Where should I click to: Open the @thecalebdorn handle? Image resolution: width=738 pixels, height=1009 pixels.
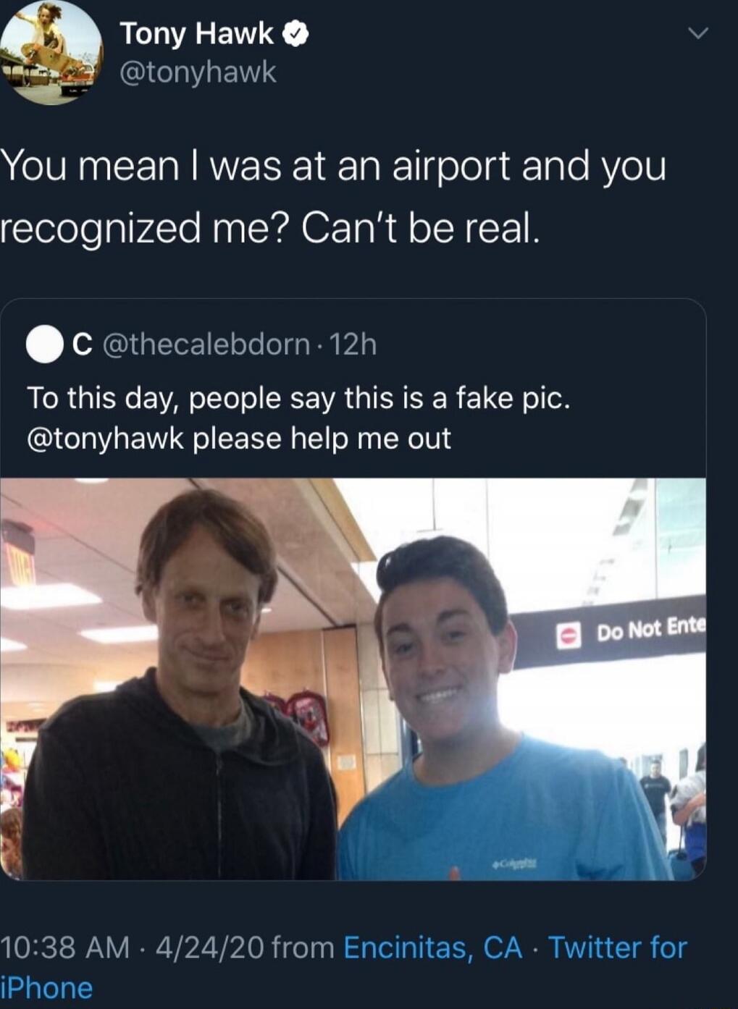click(x=207, y=345)
